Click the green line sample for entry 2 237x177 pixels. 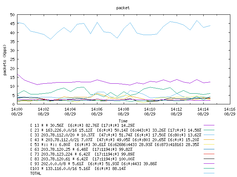tap(209, 130)
